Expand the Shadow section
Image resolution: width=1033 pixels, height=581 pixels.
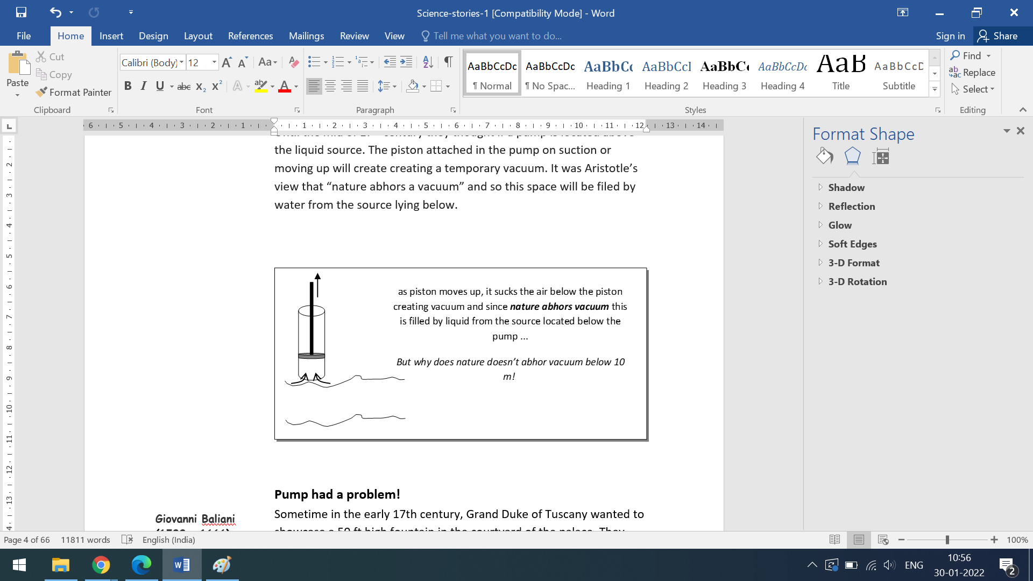point(846,187)
